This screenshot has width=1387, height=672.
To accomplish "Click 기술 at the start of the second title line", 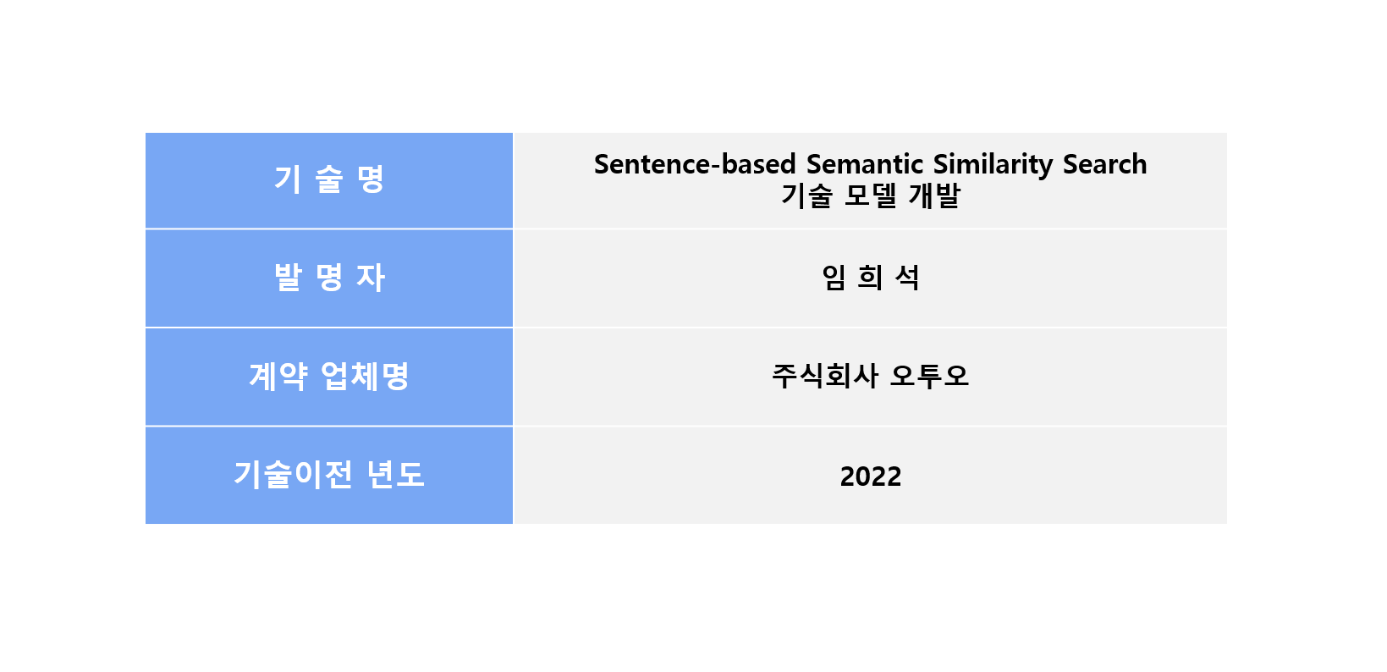I will [x=806, y=196].
